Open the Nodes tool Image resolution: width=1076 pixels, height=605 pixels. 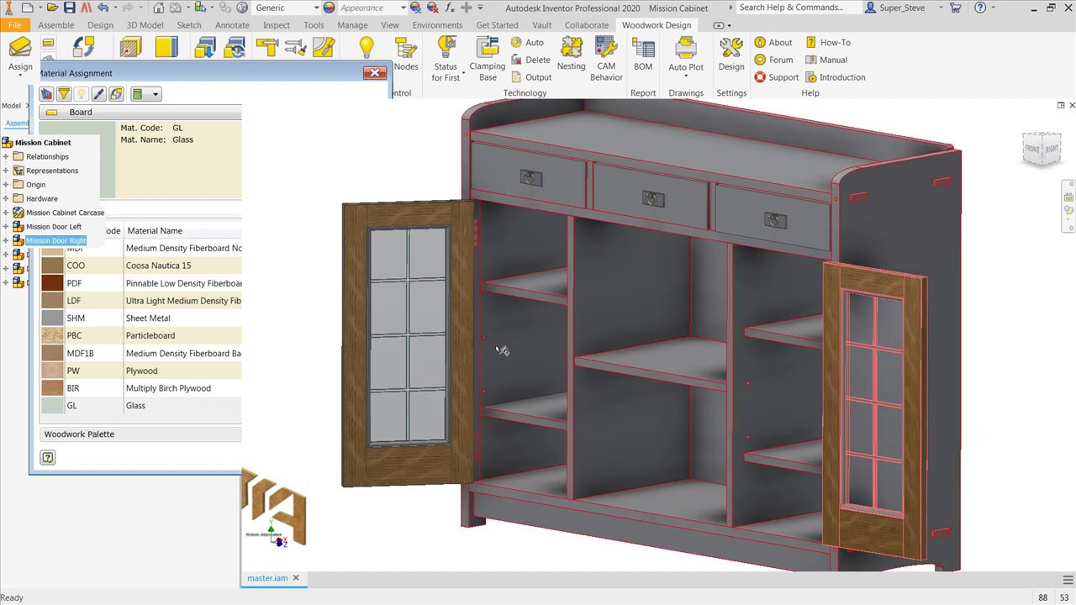click(x=406, y=54)
